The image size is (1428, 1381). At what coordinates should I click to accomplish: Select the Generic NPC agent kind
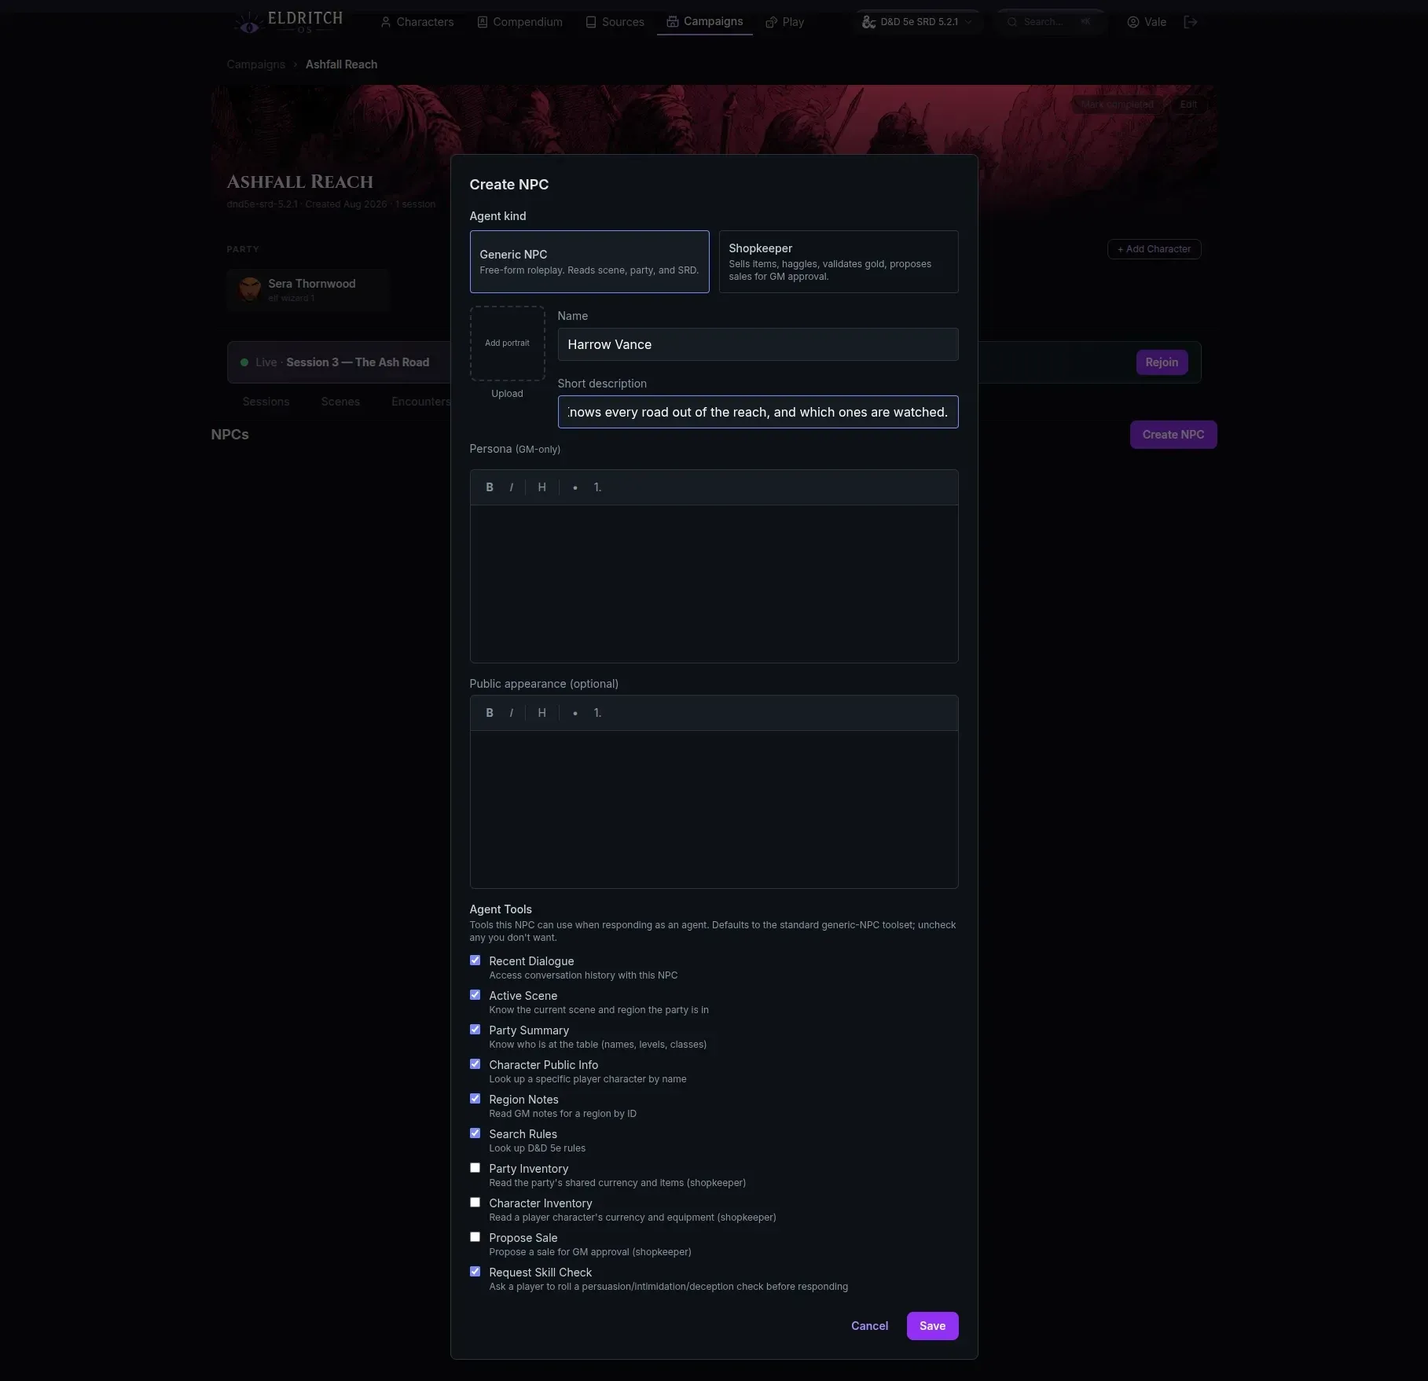pyautogui.click(x=589, y=262)
